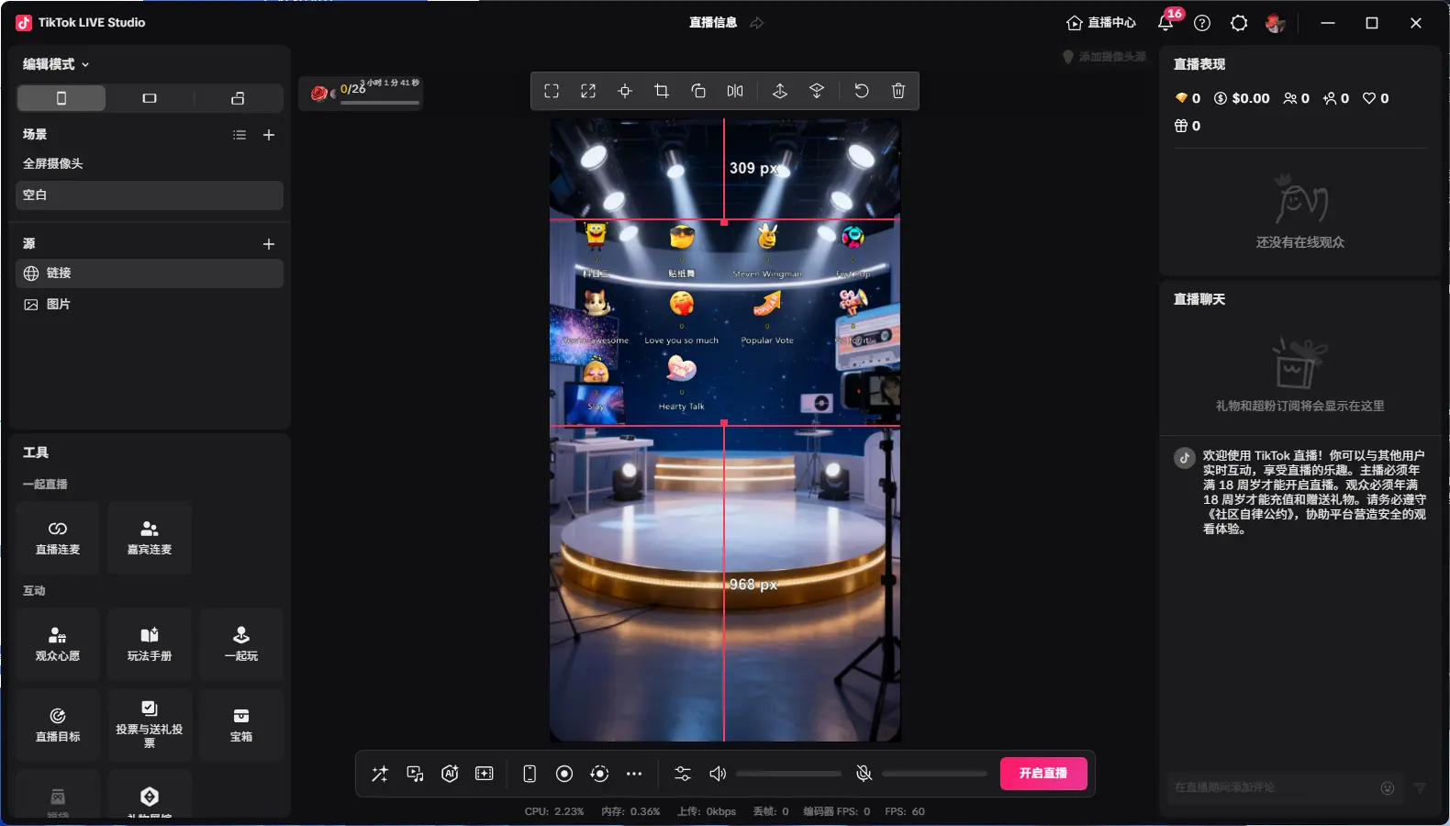The width and height of the screenshot is (1450, 826).
Task: Mute the speaker volume icon
Action: [718, 774]
